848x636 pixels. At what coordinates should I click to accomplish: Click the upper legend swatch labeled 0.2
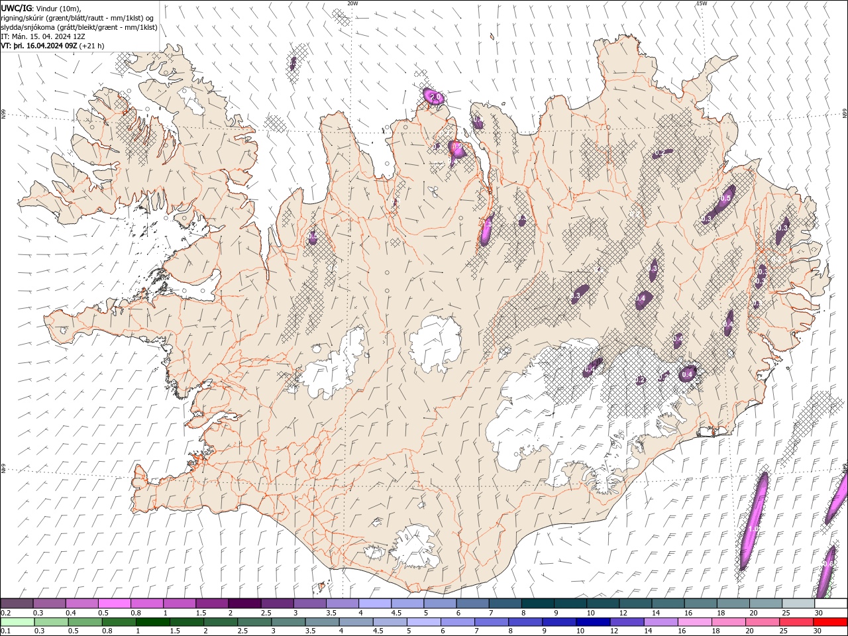tap(17, 604)
